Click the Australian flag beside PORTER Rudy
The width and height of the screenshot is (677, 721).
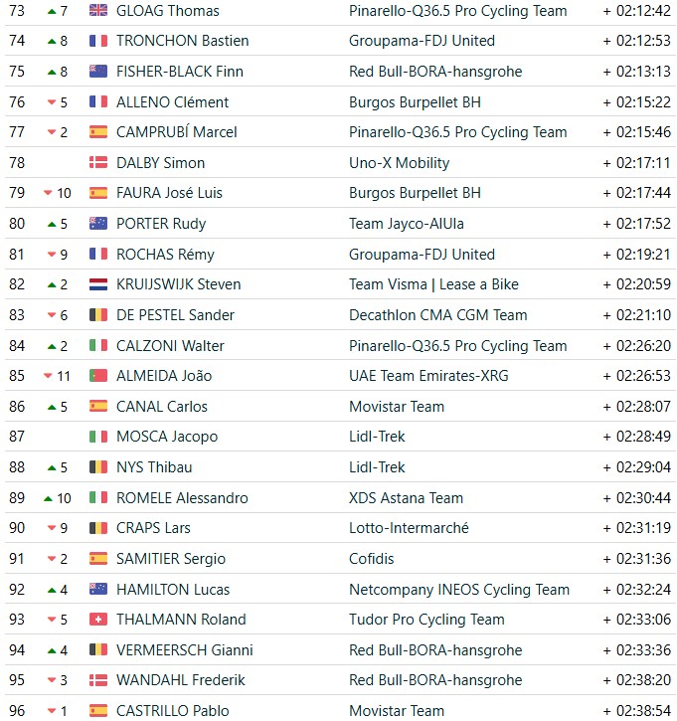[97, 224]
